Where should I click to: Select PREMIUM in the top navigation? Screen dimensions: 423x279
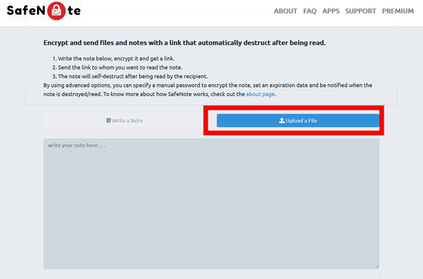click(x=397, y=11)
